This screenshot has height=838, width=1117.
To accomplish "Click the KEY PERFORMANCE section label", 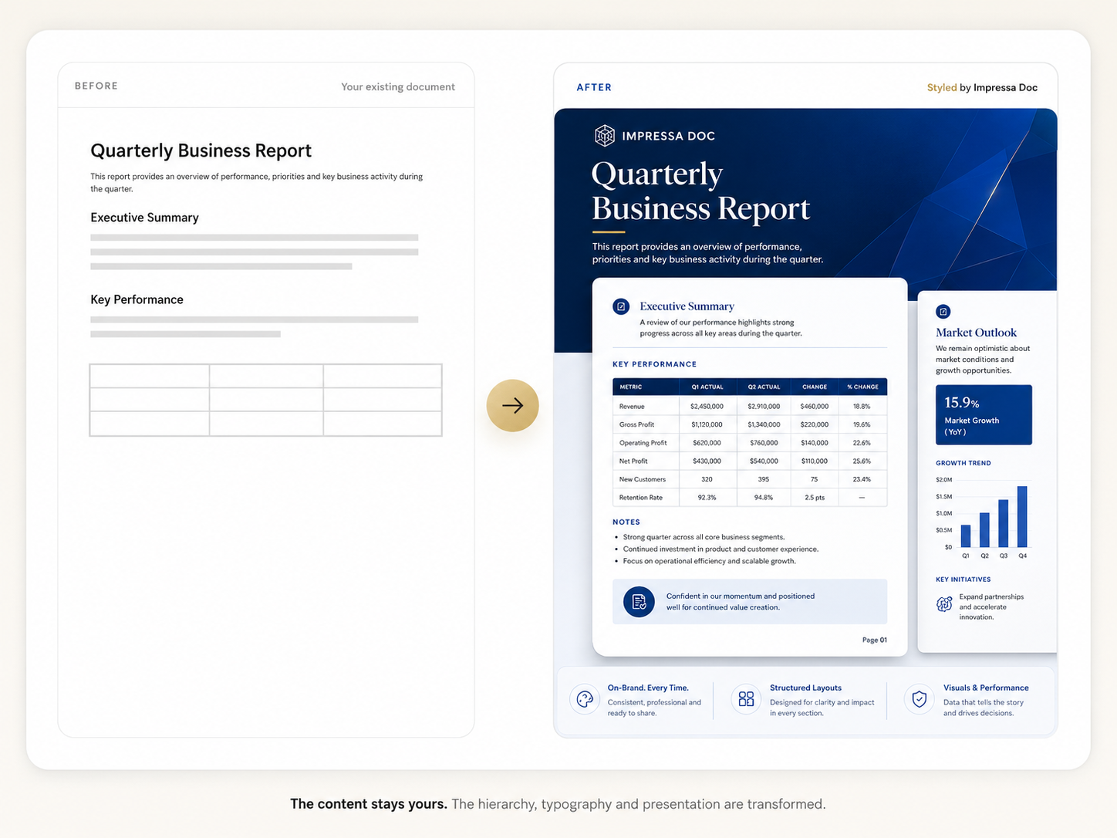I will coord(654,364).
